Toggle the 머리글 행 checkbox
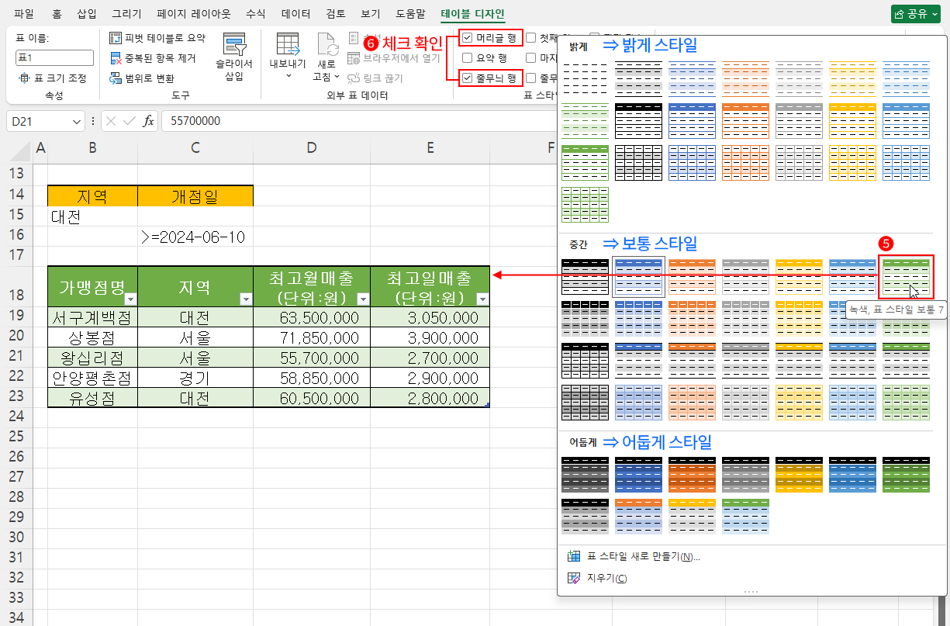 pyautogui.click(x=467, y=37)
